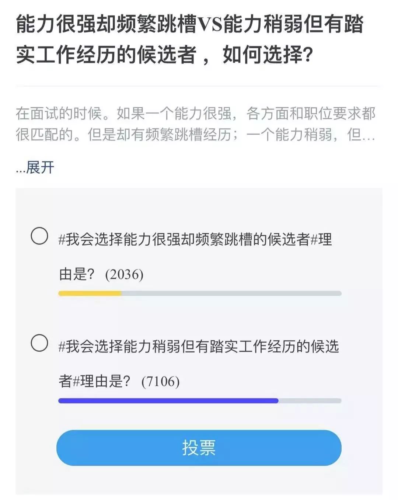Choose the option text #我会选择能力很强却频繁跳槽的候选者
This screenshot has width=398, height=500.
185,240
